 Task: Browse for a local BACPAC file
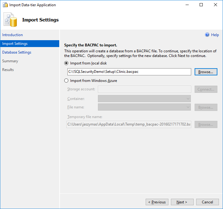[x=206, y=72]
